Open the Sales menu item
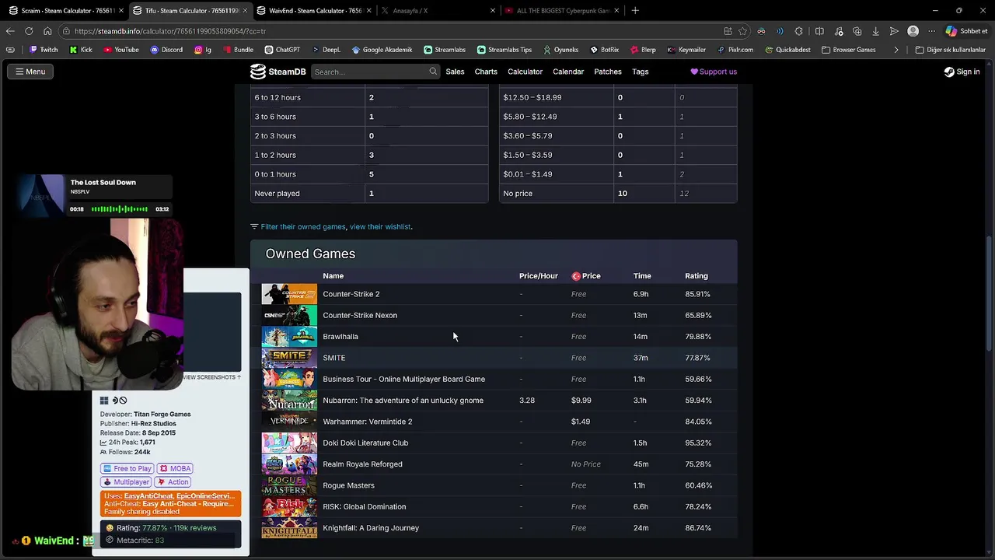The image size is (995, 560). point(455,72)
